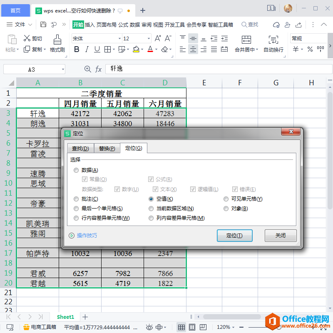Click the fx insert function icon

click(98, 69)
